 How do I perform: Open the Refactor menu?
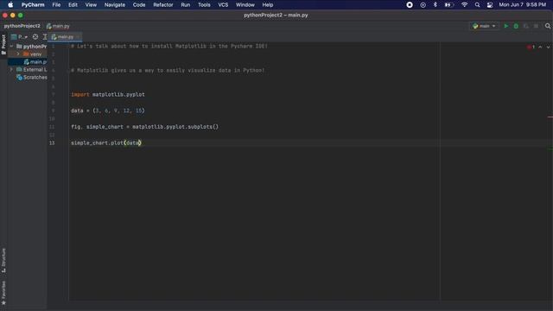coord(163,5)
